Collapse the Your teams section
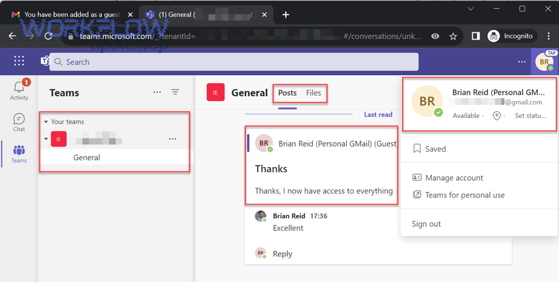The width and height of the screenshot is (559, 282). point(46,122)
